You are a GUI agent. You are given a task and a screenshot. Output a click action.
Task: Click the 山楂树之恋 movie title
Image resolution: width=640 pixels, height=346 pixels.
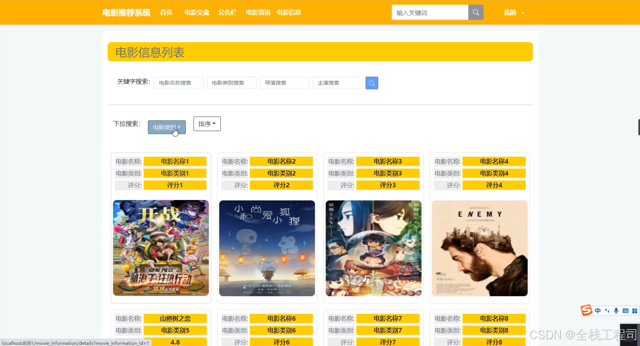175,318
